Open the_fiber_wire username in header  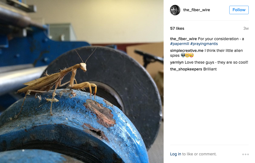pos(196,10)
